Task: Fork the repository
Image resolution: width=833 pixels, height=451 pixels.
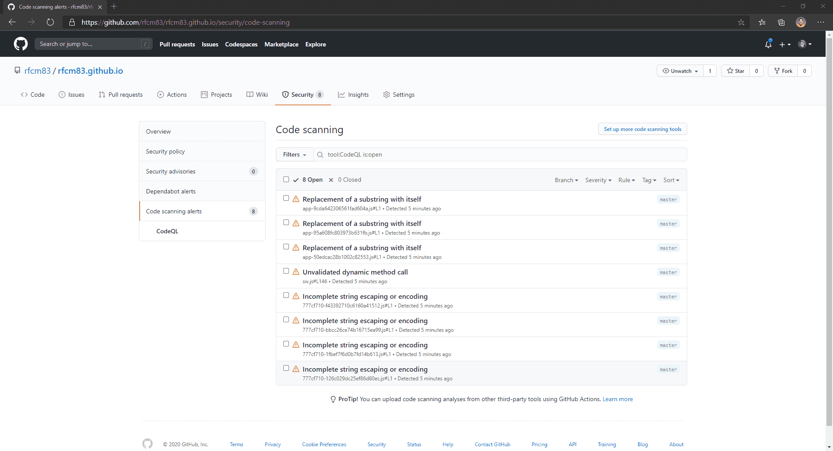Action: (783, 71)
